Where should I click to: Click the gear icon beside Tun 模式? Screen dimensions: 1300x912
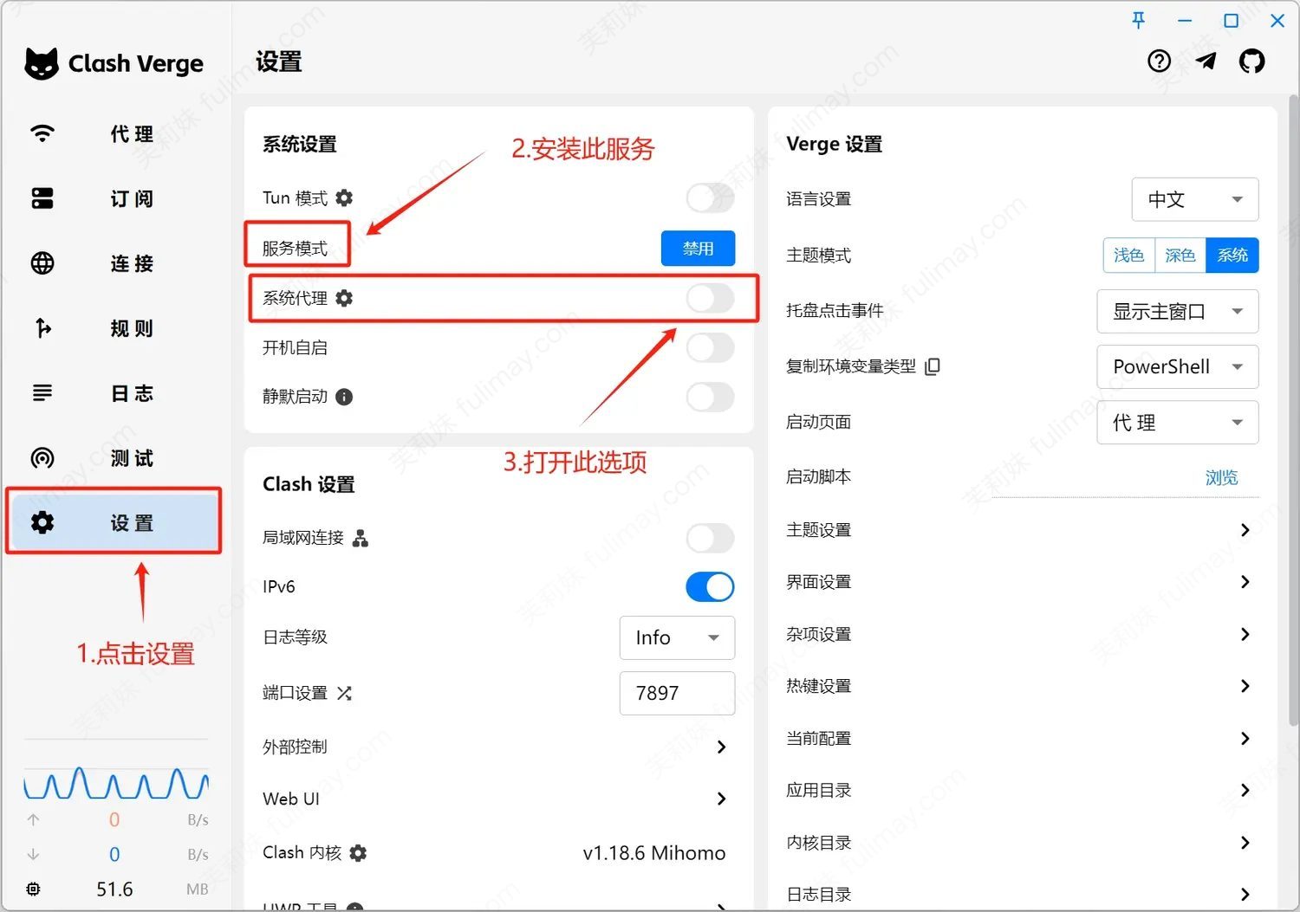(344, 198)
